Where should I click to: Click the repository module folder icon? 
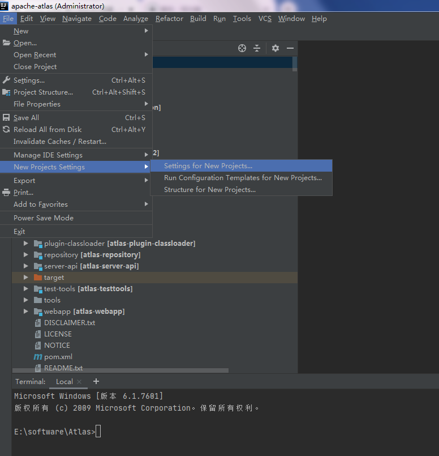tap(38, 255)
